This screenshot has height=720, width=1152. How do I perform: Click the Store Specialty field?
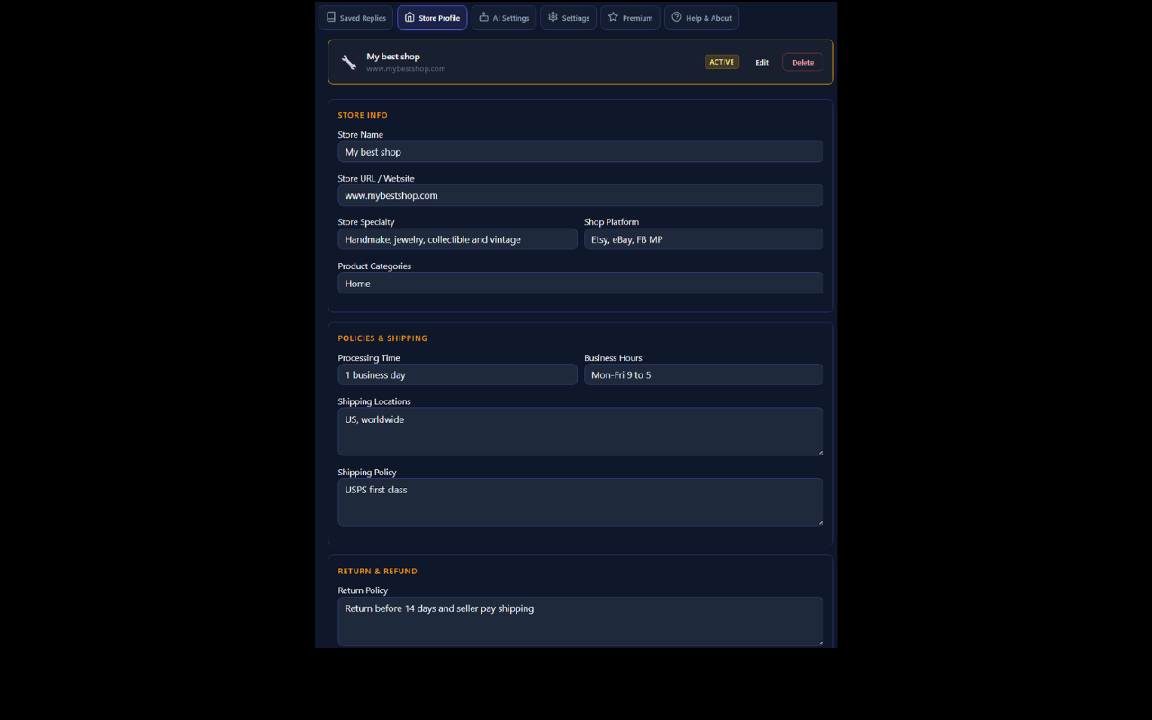[x=457, y=239]
